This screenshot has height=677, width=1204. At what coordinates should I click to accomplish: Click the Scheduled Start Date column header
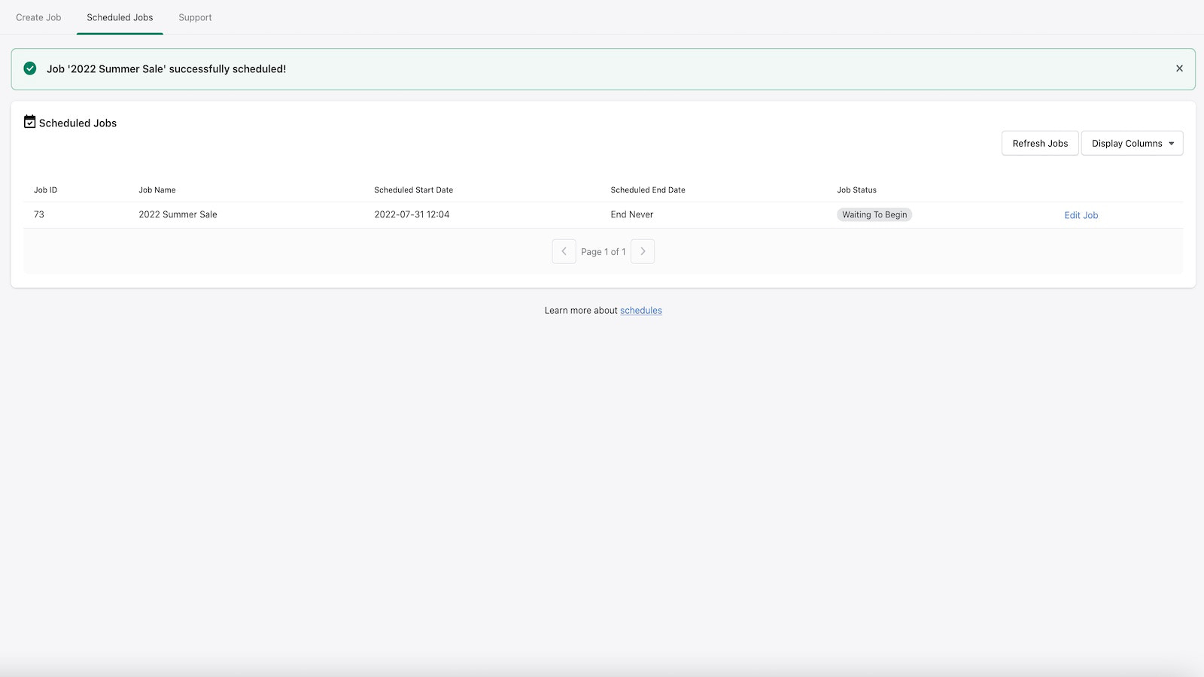(x=414, y=190)
